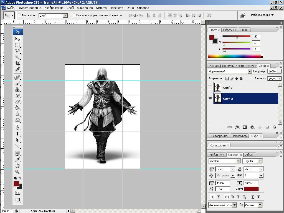Open the Фильтр menu
Viewport: 284px width, 213px height.
pyautogui.click(x=101, y=8)
